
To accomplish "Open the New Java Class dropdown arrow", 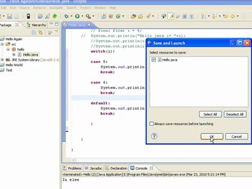I will click(x=123, y=16).
